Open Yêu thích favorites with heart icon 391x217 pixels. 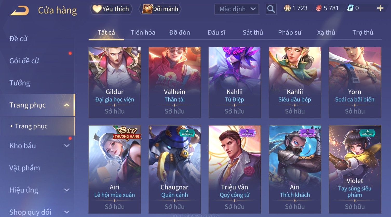pyautogui.click(x=111, y=9)
